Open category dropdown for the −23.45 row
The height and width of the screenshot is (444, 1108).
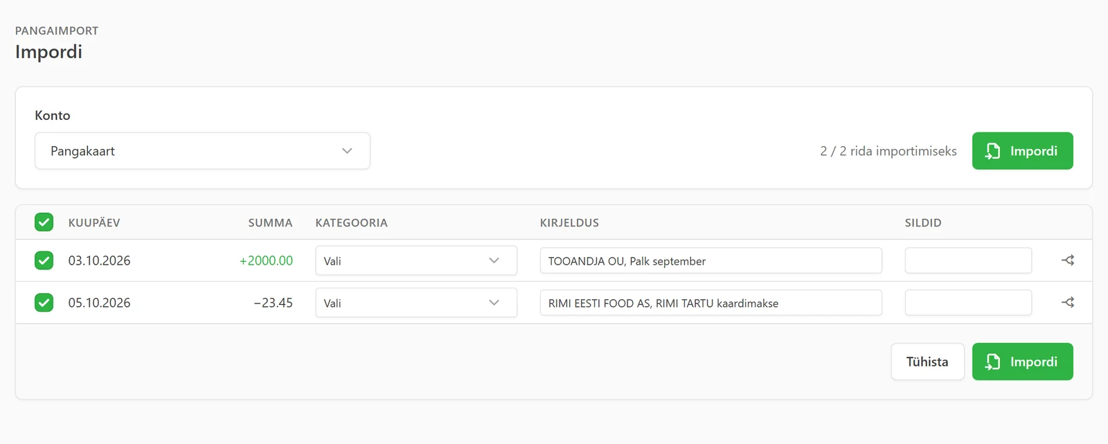pyautogui.click(x=416, y=303)
